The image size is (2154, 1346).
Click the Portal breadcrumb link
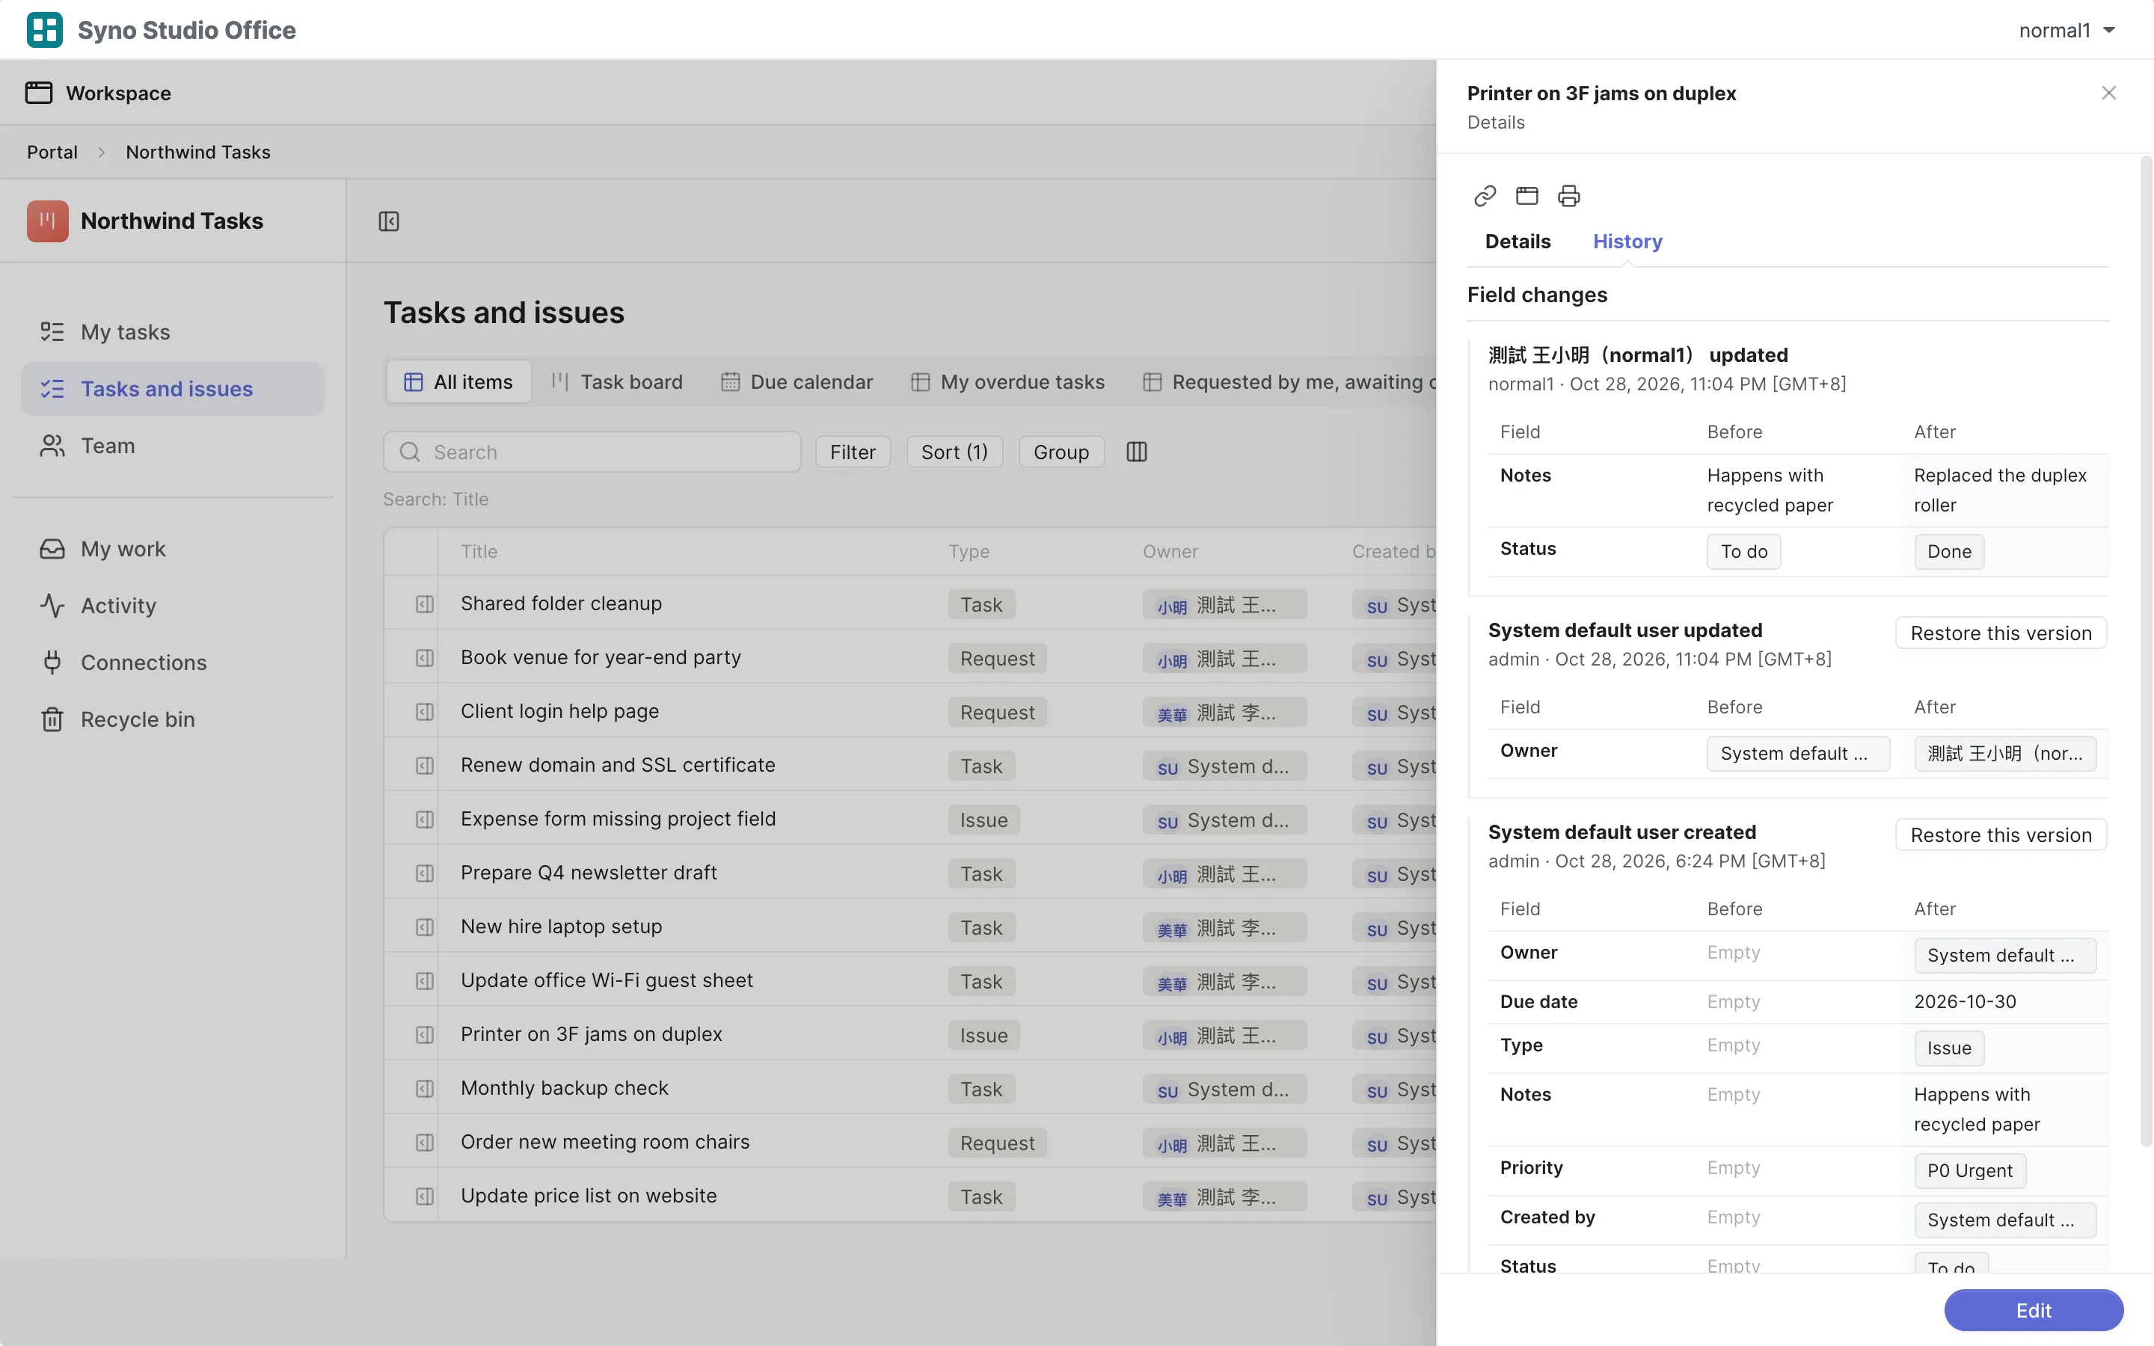point(52,153)
